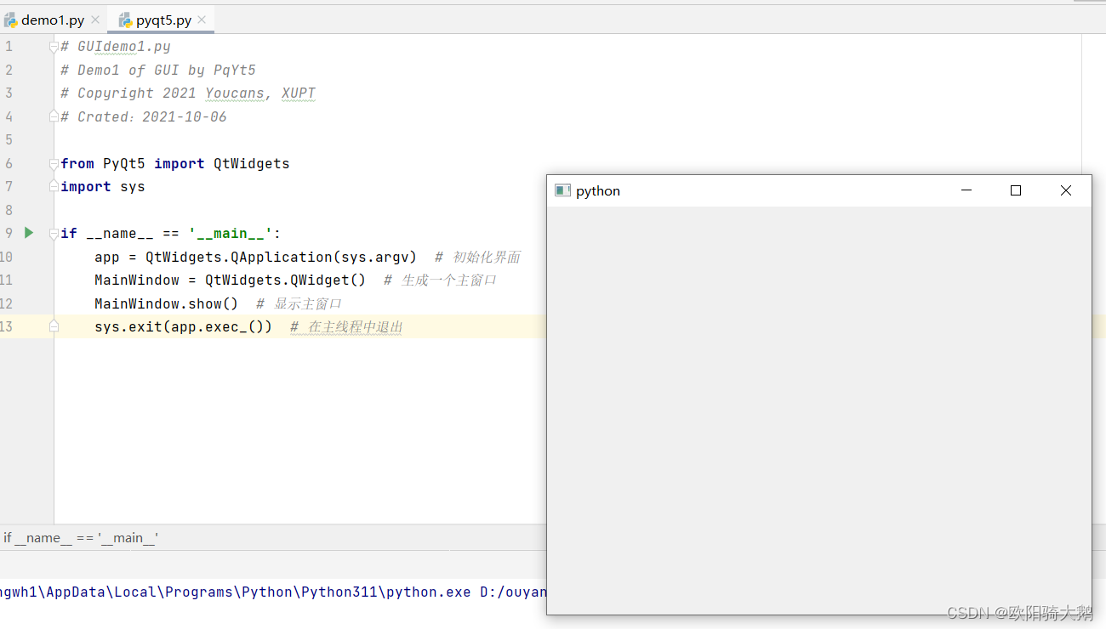Run the script via the green arrow at line 9
The width and height of the screenshot is (1106, 629).
pos(28,232)
